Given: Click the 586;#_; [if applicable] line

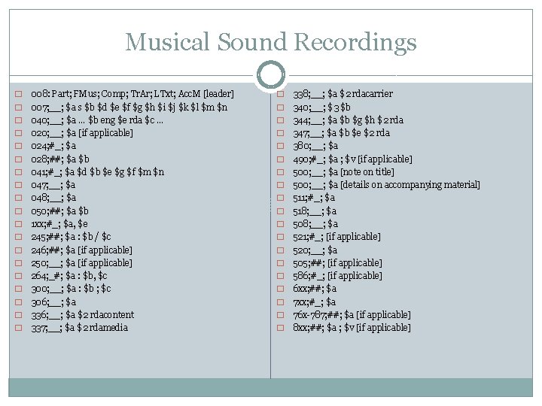Looking at the screenshot, I should click(x=338, y=276).
